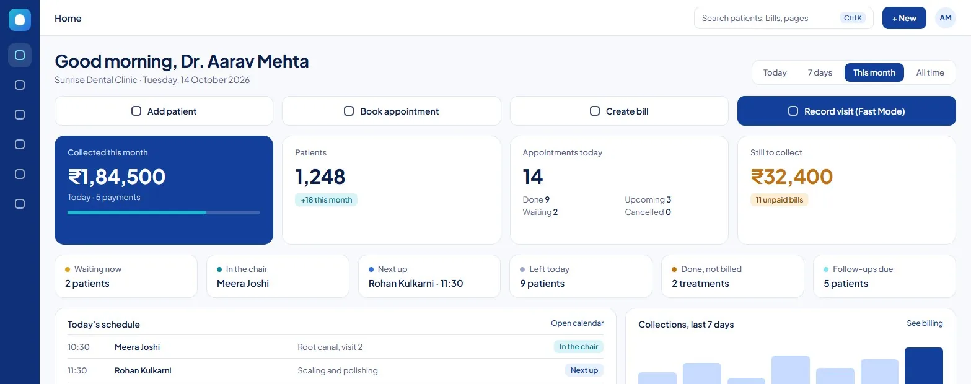
Task: Open the In the chair Meera Joshi tile
Action: tap(278, 276)
